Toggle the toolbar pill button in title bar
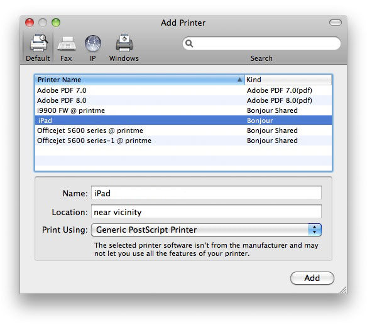Screen dimensions: 377x328 click(x=336, y=23)
